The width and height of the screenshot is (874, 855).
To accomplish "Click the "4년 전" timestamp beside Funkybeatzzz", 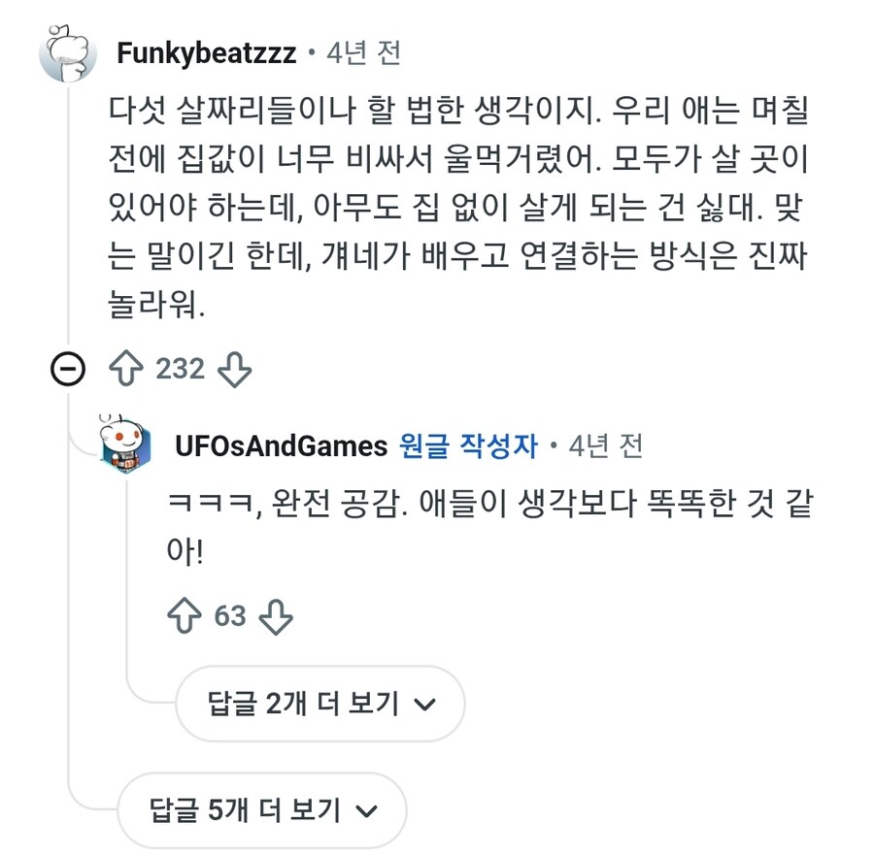I will 364,52.
